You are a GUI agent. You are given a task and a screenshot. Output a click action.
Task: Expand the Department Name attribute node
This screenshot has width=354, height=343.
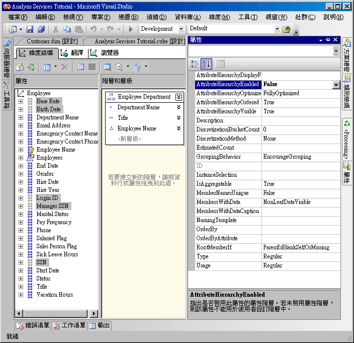tap(21, 117)
